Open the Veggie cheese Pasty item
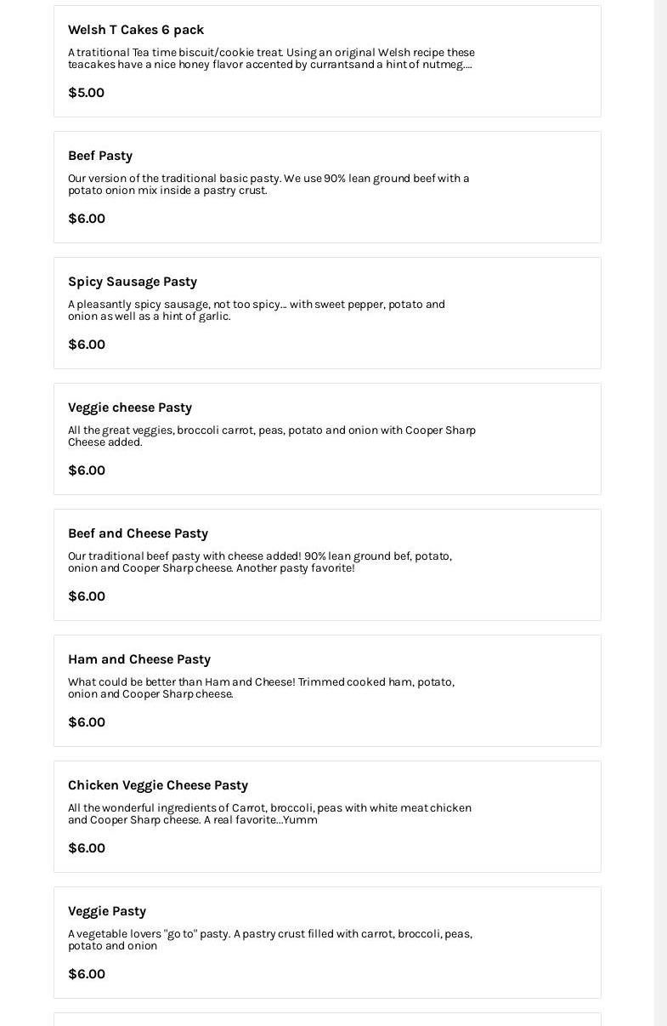The width and height of the screenshot is (667, 1026). (x=130, y=408)
